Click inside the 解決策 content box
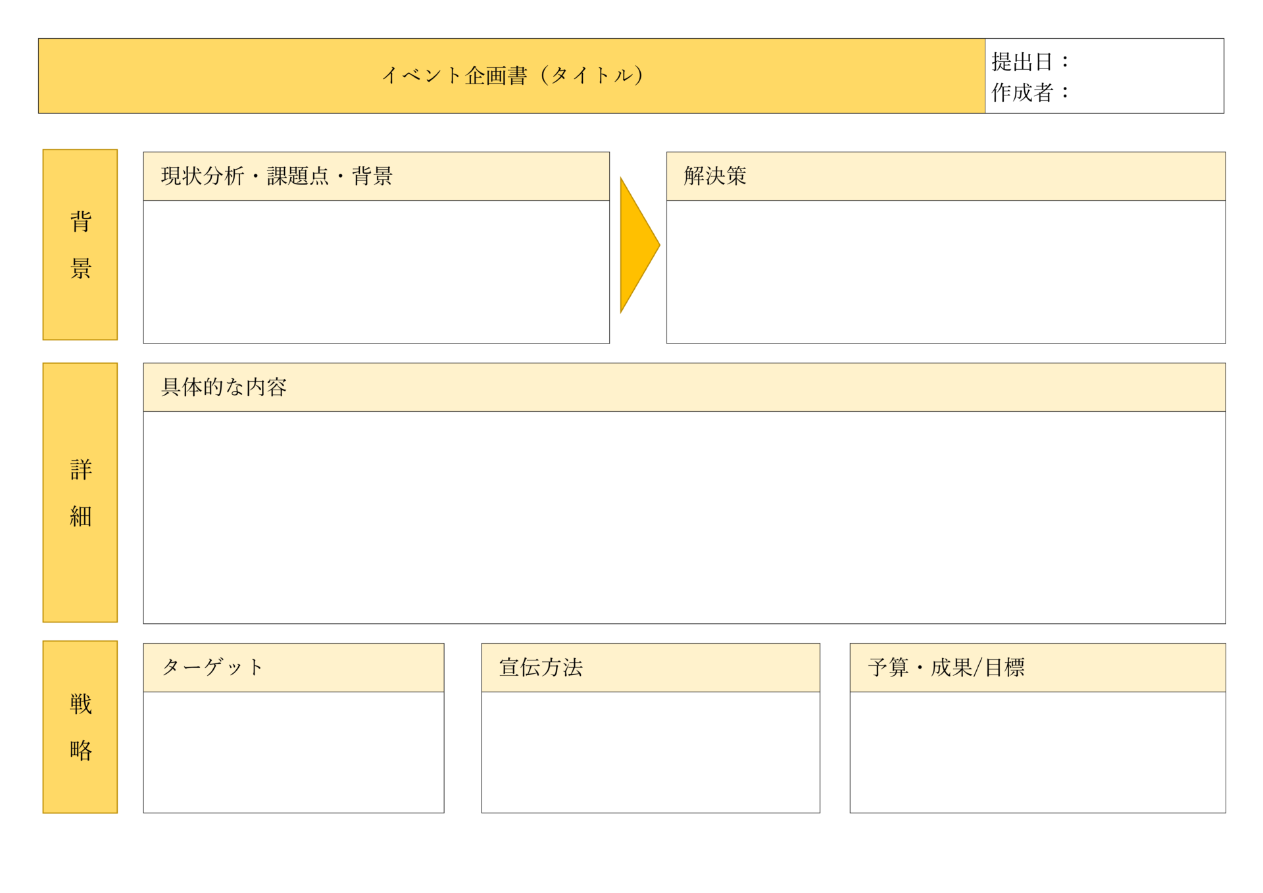The width and height of the screenshot is (1263, 893). (x=944, y=270)
